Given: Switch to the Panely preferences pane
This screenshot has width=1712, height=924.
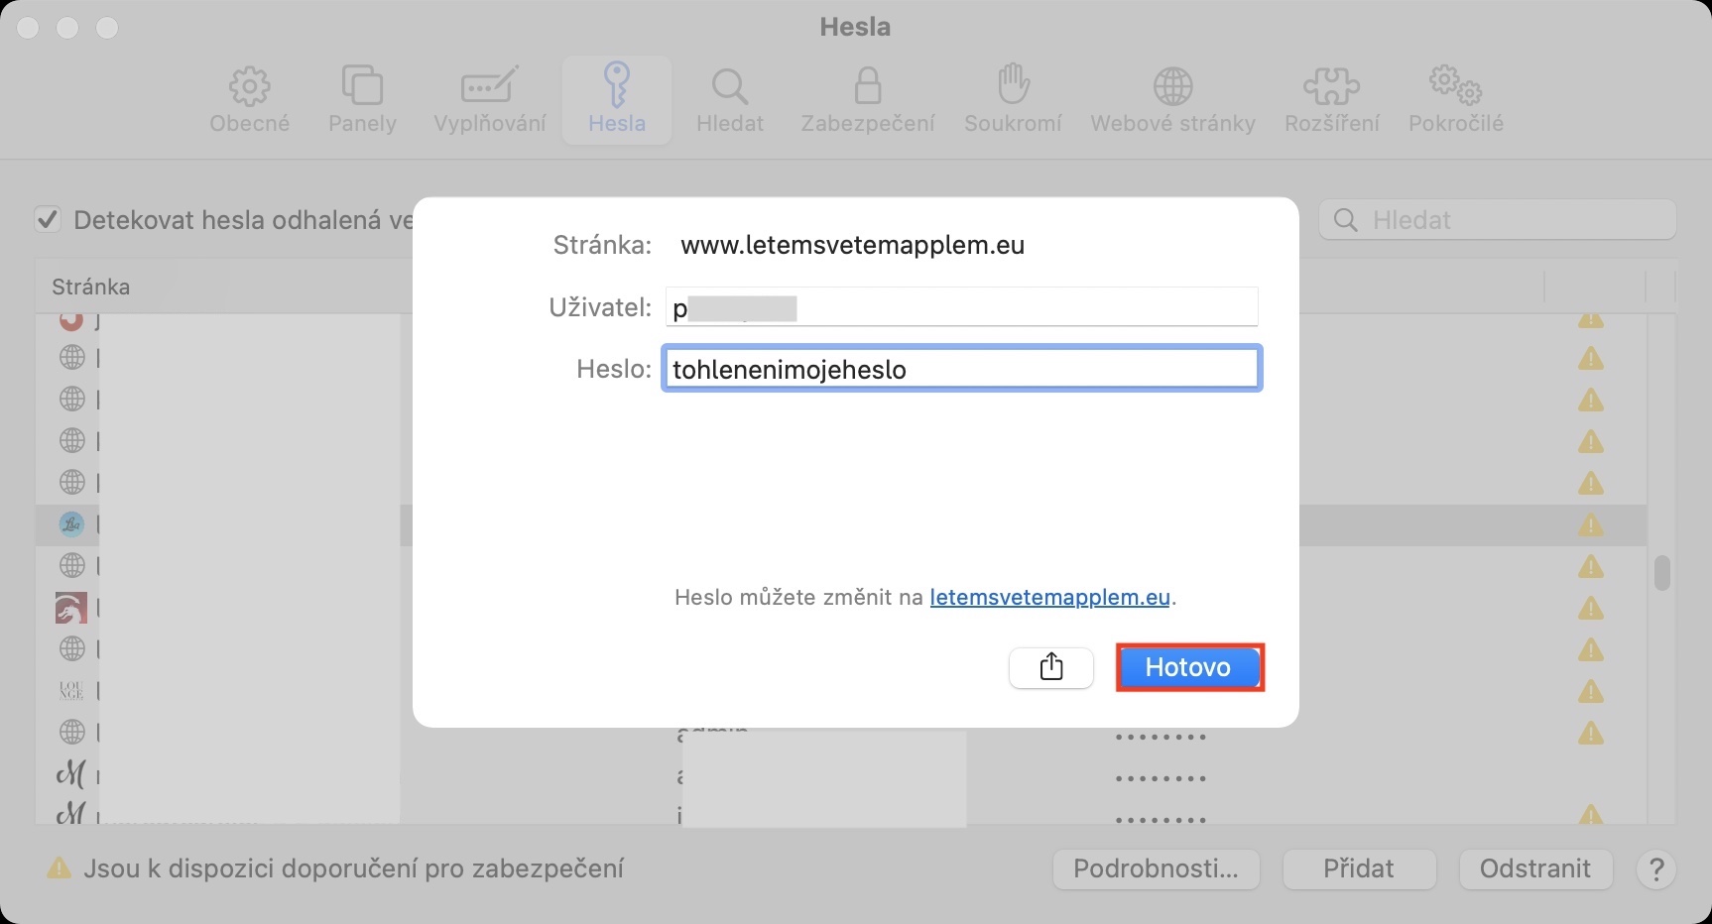Looking at the screenshot, I should coord(362,100).
